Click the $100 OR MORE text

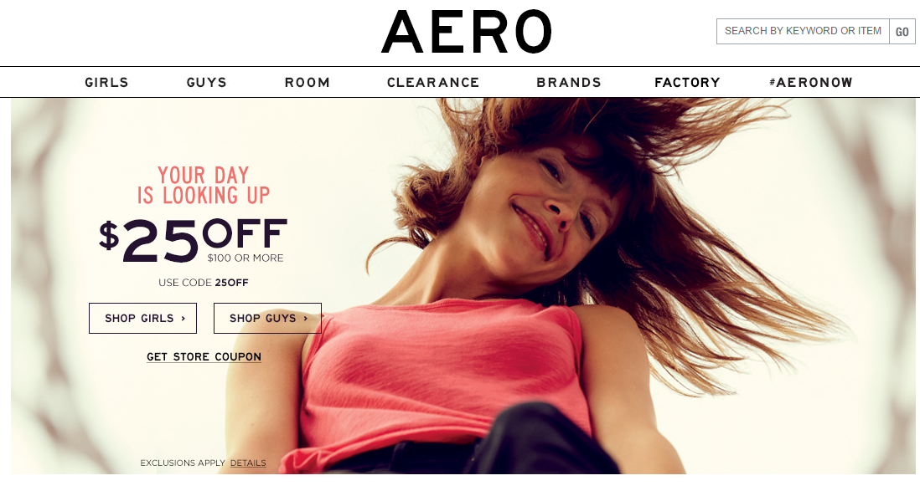(246, 258)
